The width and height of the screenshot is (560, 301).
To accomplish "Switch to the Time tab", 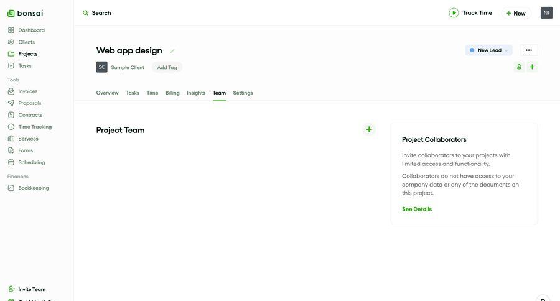I will click(x=152, y=93).
